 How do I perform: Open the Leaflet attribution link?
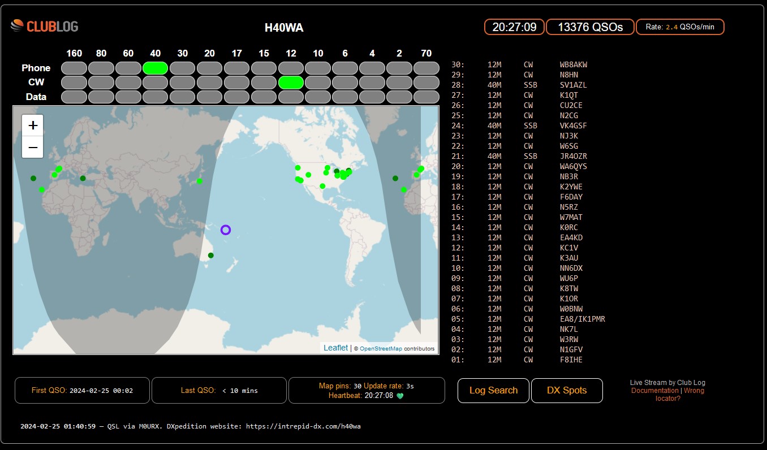pos(335,348)
